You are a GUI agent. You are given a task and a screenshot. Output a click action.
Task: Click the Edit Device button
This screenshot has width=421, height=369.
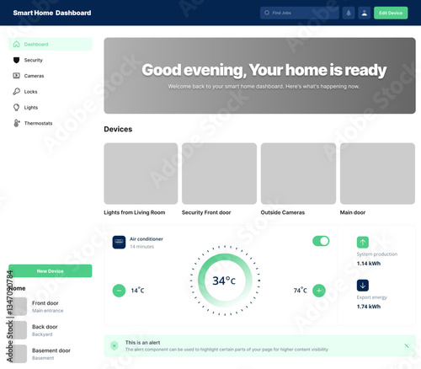(391, 13)
